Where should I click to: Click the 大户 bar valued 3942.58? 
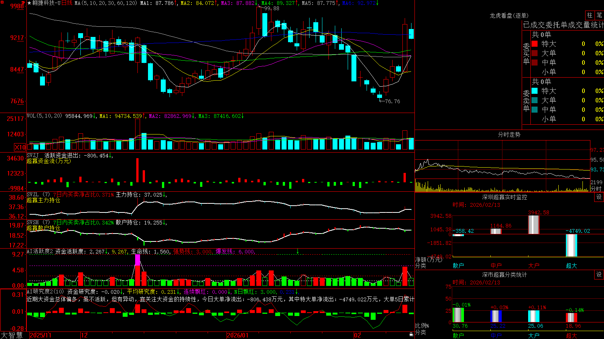click(534, 225)
